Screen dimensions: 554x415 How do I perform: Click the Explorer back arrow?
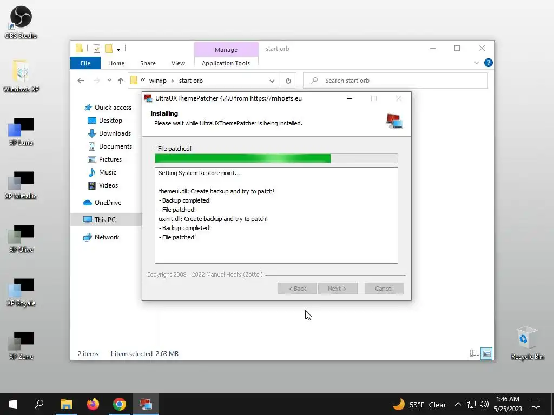coord(81,81)
